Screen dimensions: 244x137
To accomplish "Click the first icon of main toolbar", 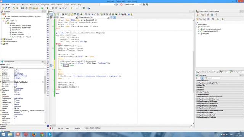I will point(3,8).
